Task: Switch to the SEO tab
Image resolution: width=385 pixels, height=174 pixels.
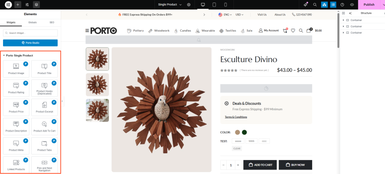Action: pyautogui.click(x=52, y=23)
